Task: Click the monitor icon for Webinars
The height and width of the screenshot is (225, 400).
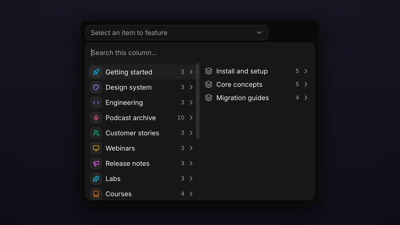Action: pyautogui.click(x=96, y=148)
